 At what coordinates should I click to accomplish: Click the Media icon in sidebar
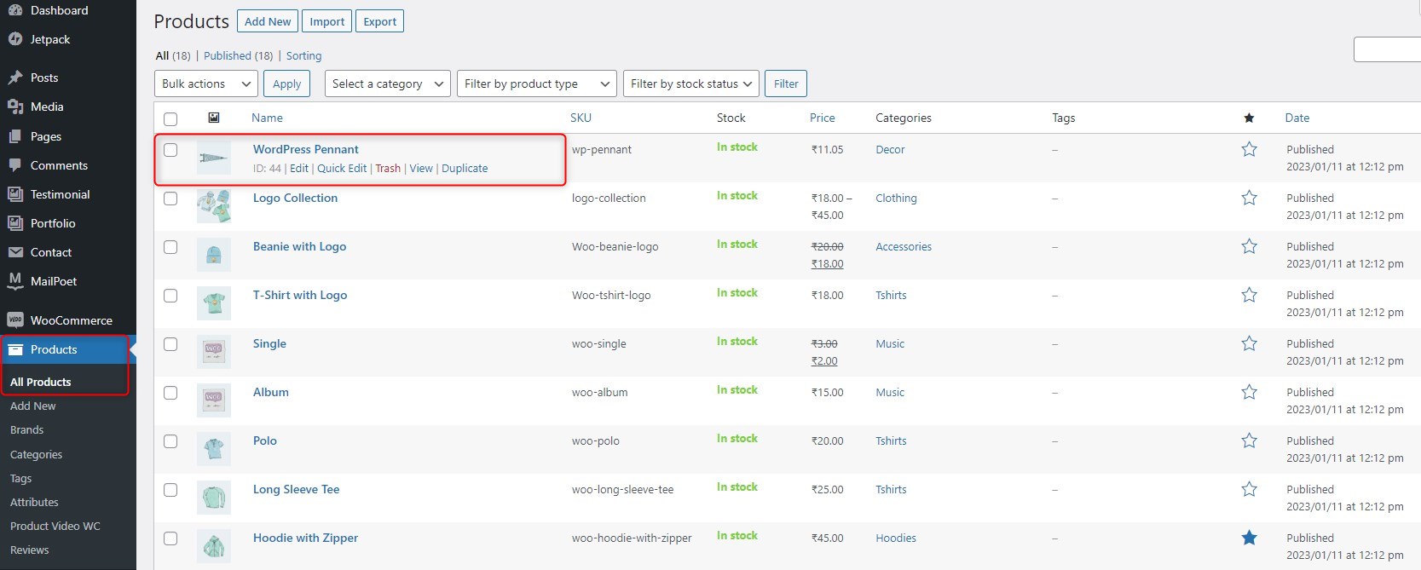tap(14, 107)
